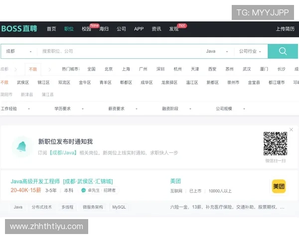Filter by district 蒲江县
The image size is (299, 239).
[x=48, y=95]
